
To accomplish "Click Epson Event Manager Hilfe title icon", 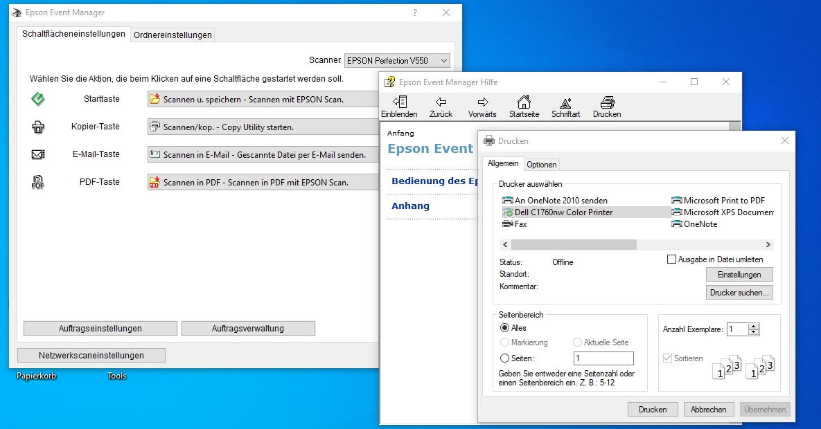I will coord(389,82).
